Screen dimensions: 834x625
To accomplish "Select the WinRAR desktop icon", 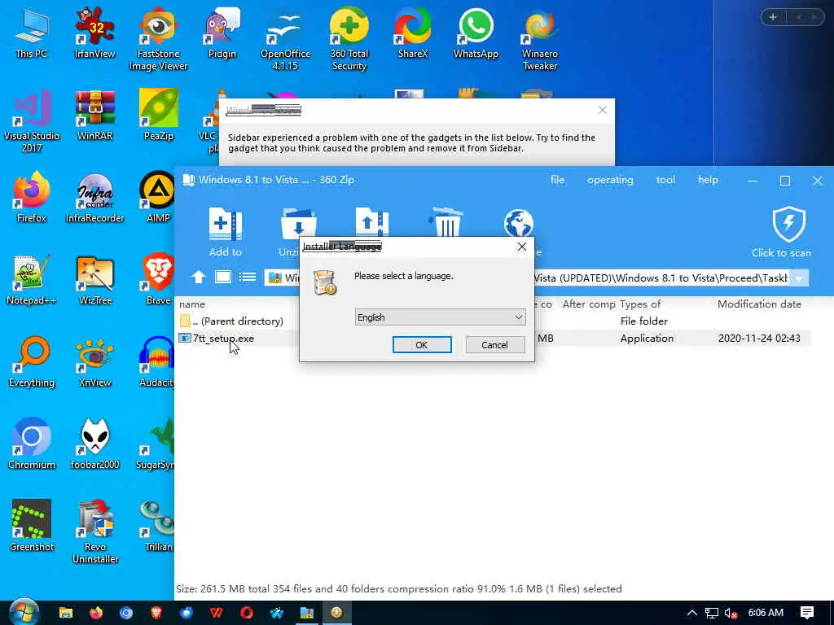I will point(94,116).
